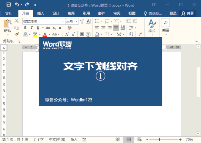201x143 pixels.
Task: Shrink font size with smaller A icon
Action: click(x=73, y=34)
